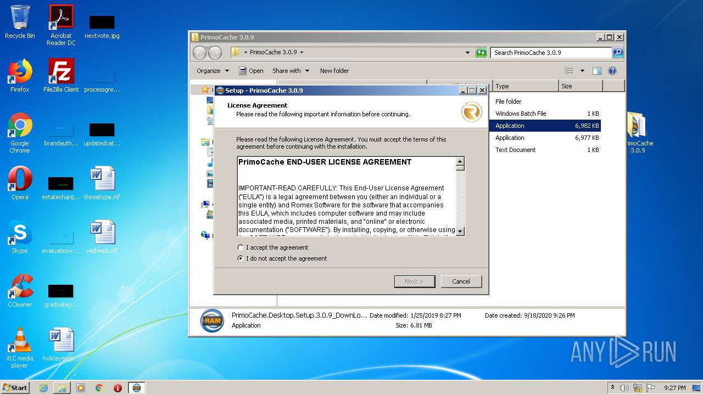The image size is (703, 395).
Task: Sort files by the Type column header
Action: point(526,86)
